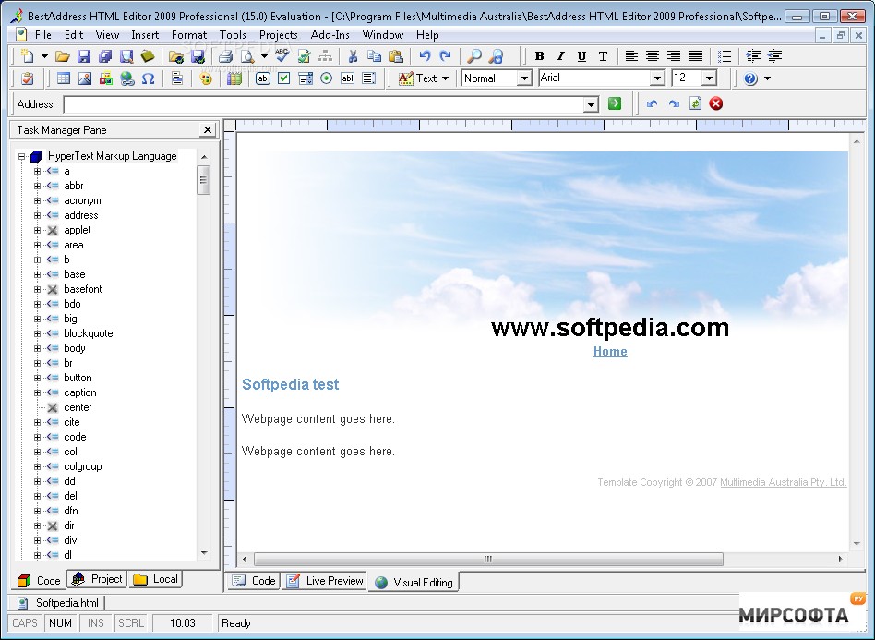Insert radio button form control icon
Viewport: 875px width, 640px height.
(x=326, y=78)
